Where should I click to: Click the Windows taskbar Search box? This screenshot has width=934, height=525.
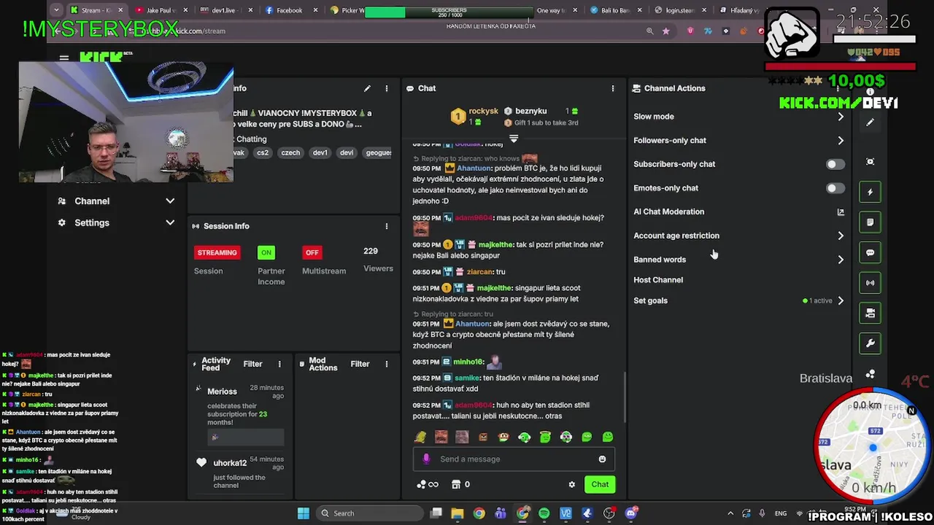pyautogui.click(x=368, y=513)
